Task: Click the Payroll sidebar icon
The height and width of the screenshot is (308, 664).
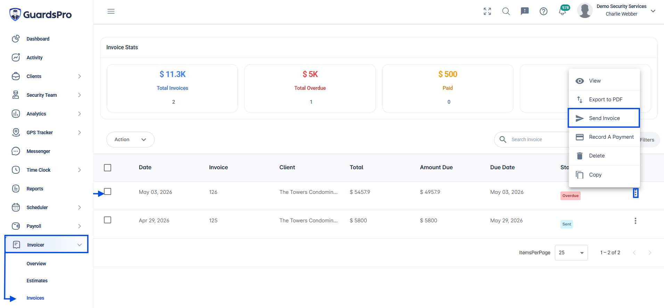Action: [16, 226]
